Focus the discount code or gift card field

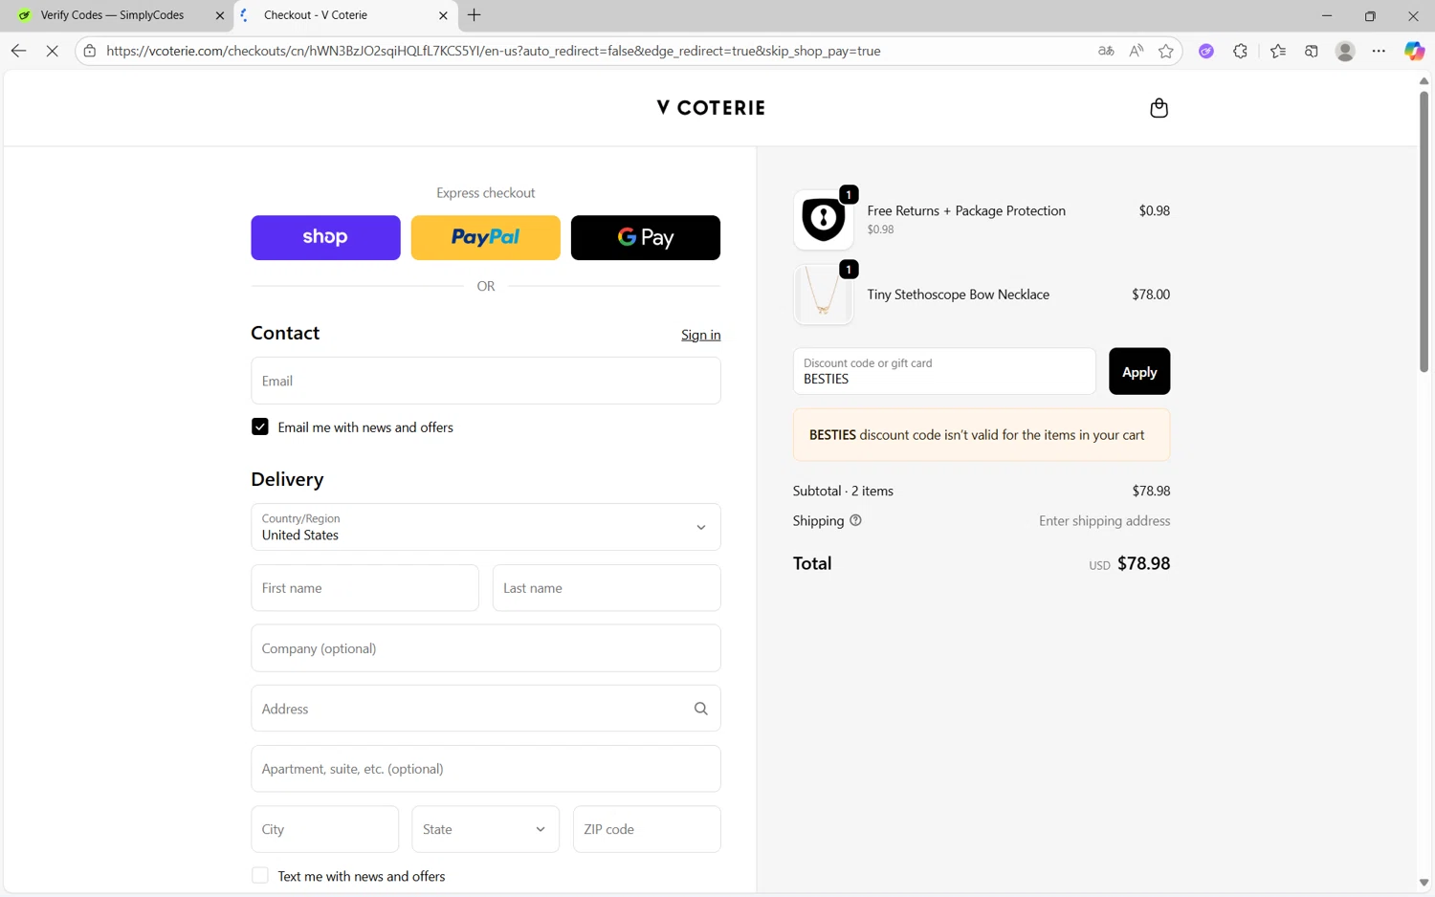[x=944, y=371]
